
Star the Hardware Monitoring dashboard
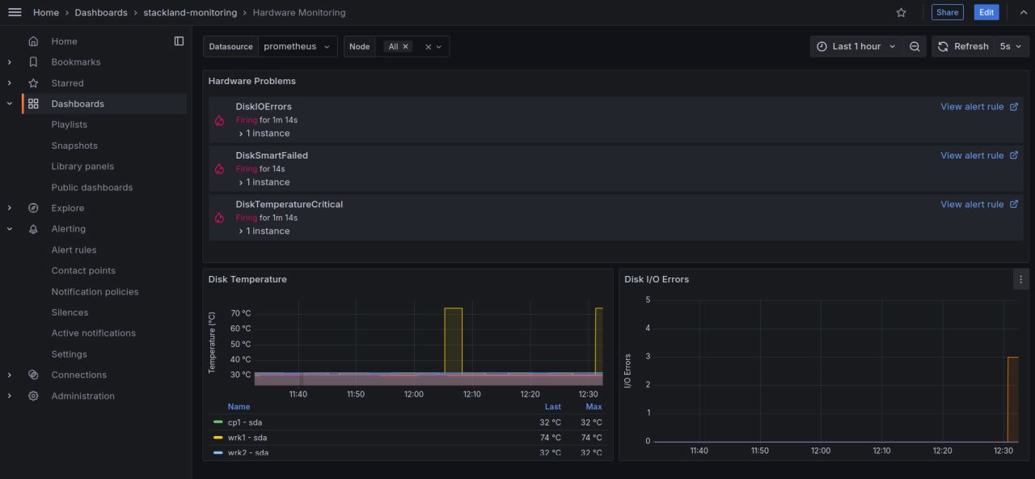point(900,12)
